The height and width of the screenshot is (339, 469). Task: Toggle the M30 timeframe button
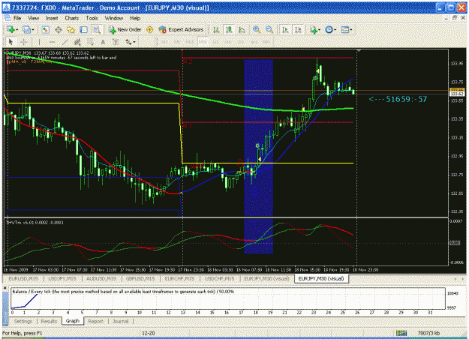pyautogui.click(x=203, y=42)
